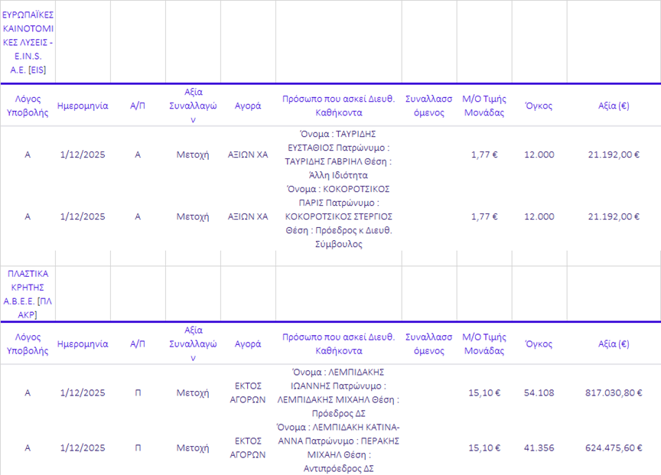Select value 624.475,60 € cell
The width and height of the screenshot is (661, 475).
point(614,448)
